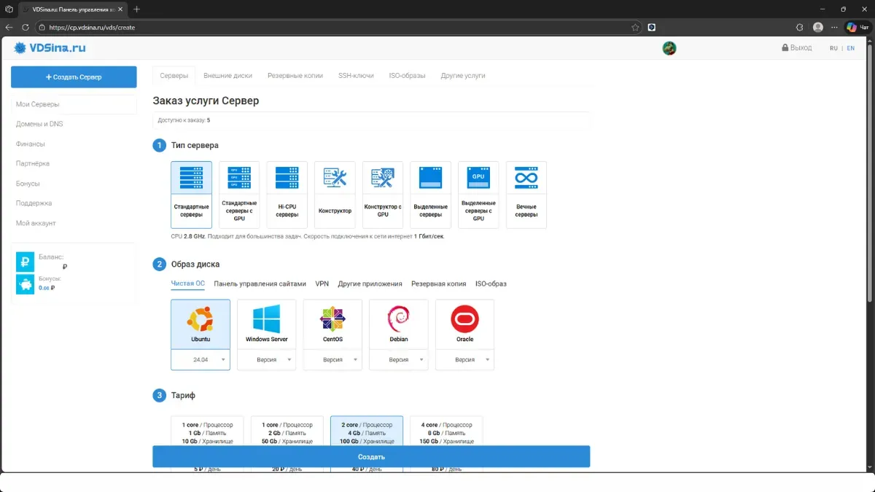Choose the 4 core 8 Gb tariff

point(446,432)
